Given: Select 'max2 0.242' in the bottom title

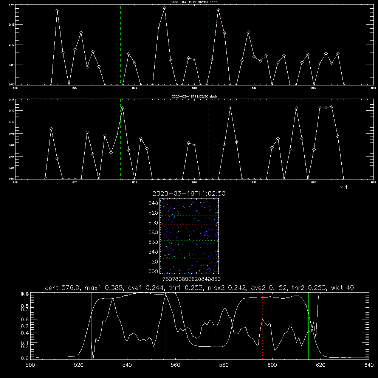Looking at the screenshot, I should [226, 288].
